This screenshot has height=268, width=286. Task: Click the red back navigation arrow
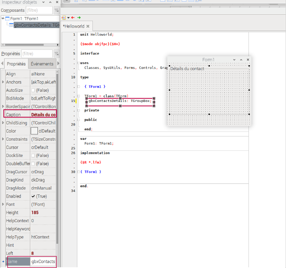[72, 17]
